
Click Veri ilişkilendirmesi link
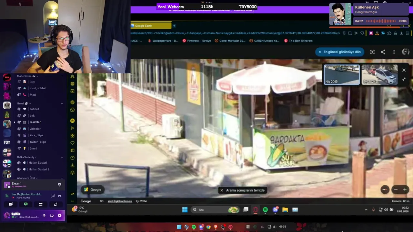[x=120, y=201]
